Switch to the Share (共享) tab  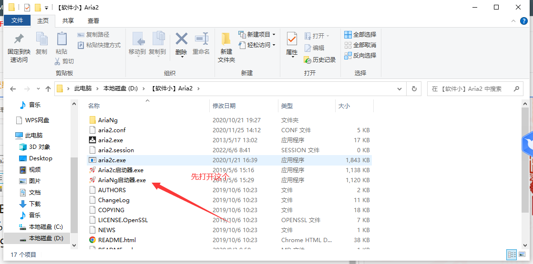point(68,21)
